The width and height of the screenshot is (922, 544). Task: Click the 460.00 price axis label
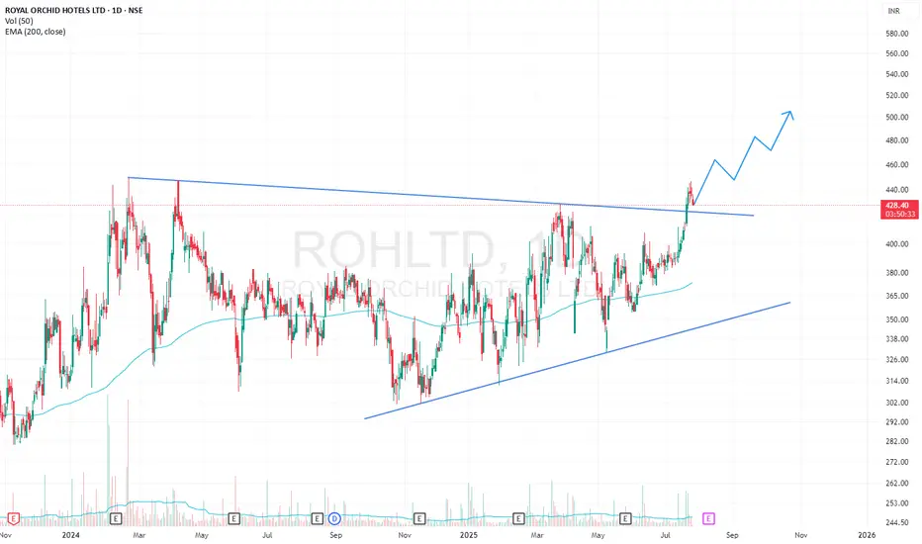[x=897, y=164]
